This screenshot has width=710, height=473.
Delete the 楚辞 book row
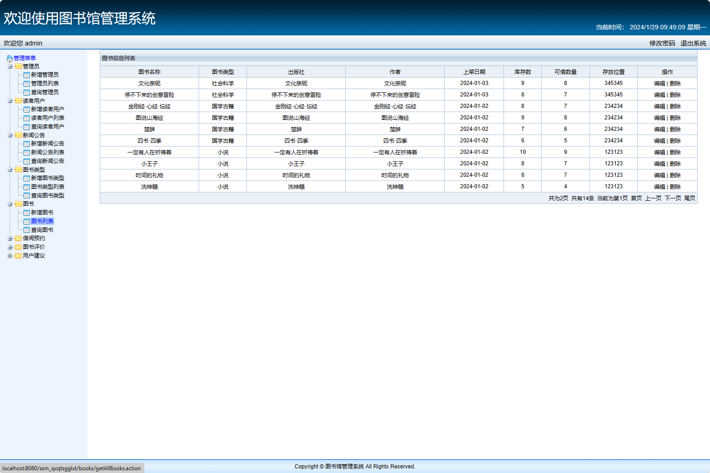point(675,130)
